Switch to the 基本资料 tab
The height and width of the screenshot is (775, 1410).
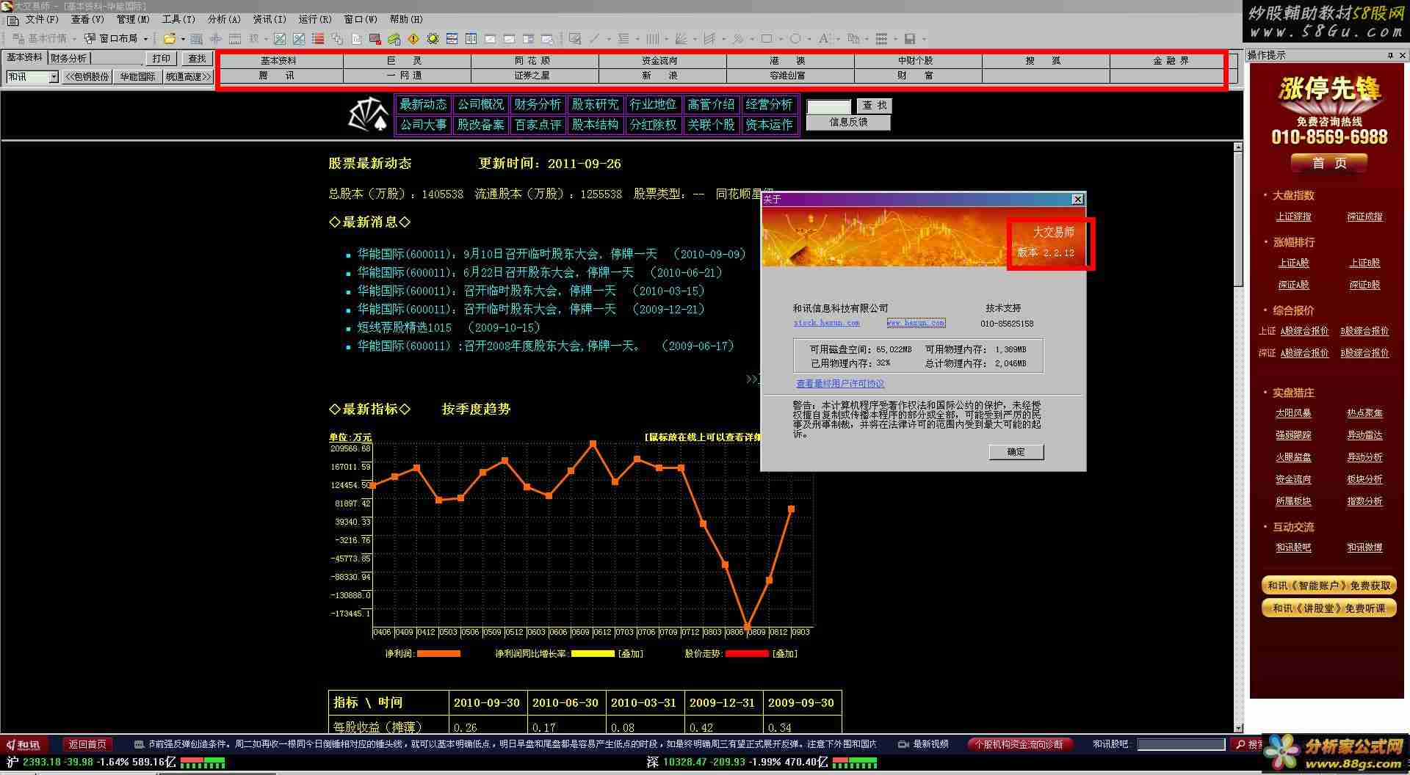pos(24,57)
